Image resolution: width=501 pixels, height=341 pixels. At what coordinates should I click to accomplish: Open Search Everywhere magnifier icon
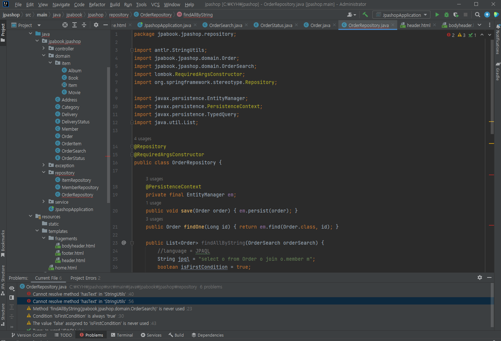tap(477, 15)
